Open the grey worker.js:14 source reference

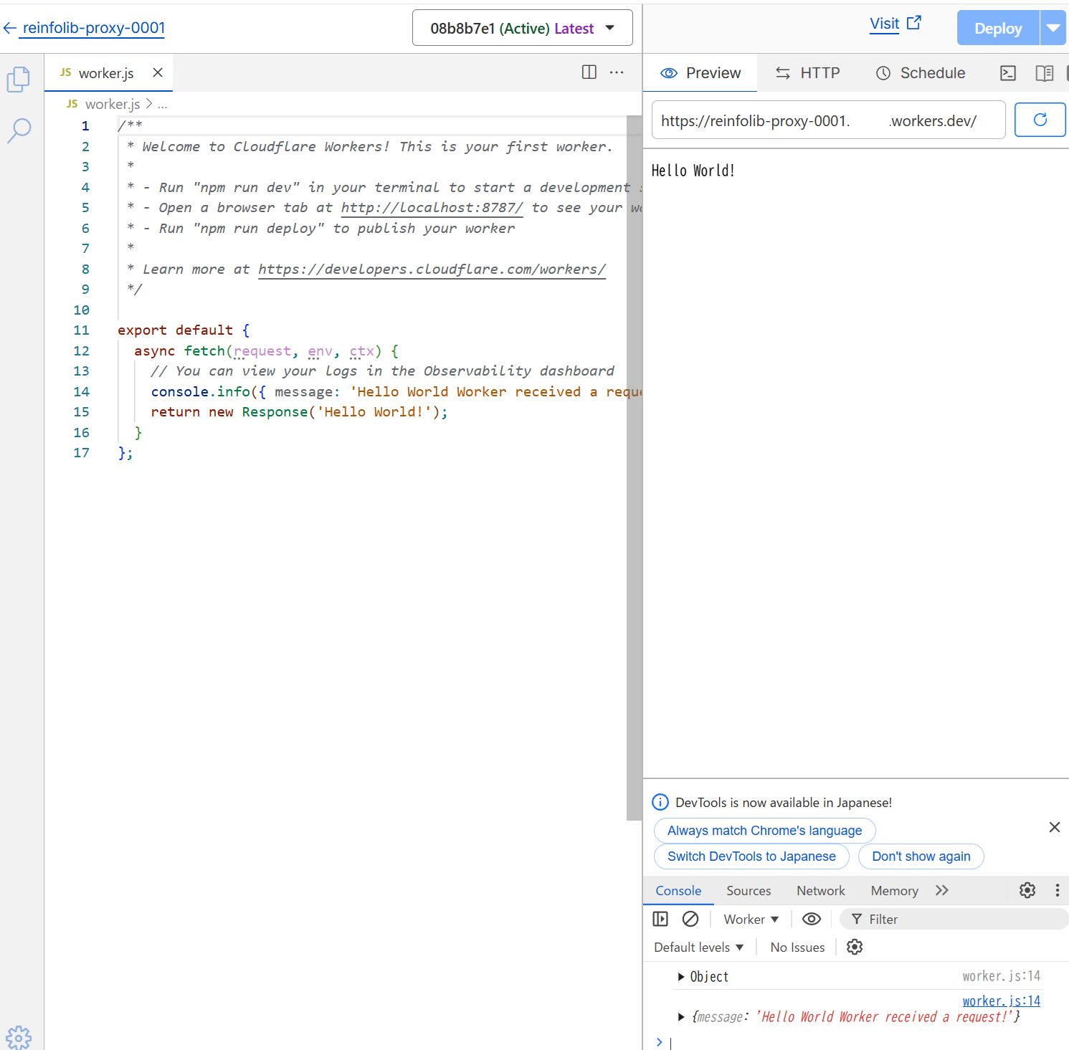(x=1001, y=976)
